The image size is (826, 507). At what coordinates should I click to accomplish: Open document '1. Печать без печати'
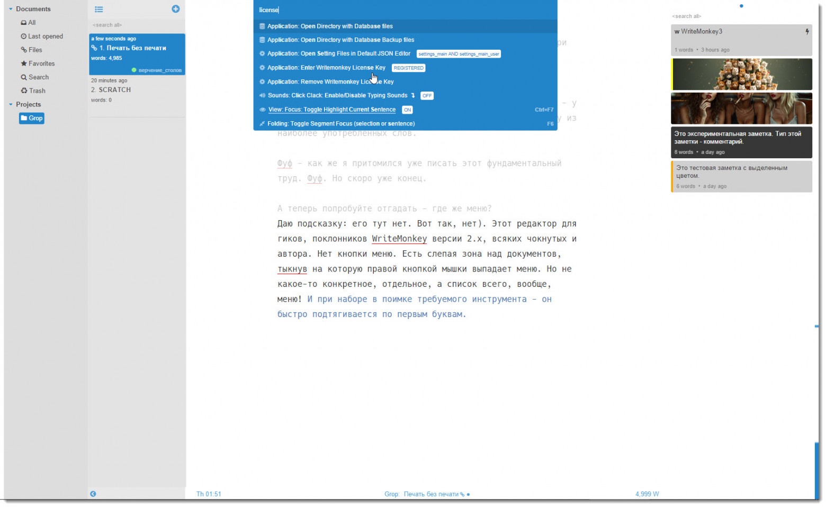(137, 54)
